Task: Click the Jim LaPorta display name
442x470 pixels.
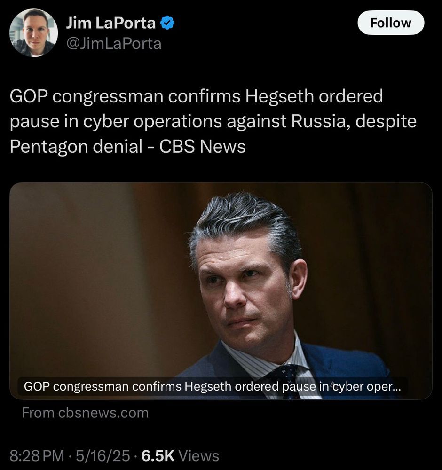Action: point(111,23)
